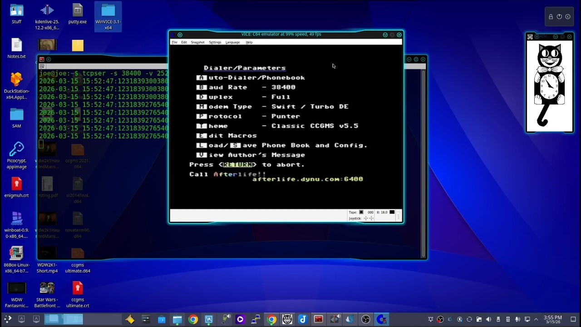Click the tape status indicator in VICE
581x327 pixels.
[x=361, y=212]
